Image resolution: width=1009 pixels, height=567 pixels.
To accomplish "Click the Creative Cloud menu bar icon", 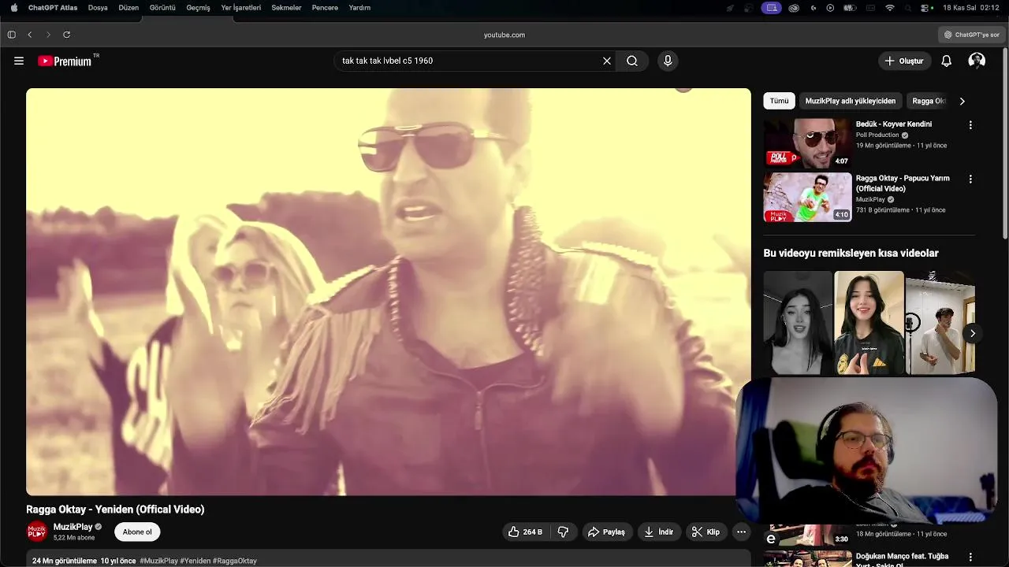I will click(794, 8).
